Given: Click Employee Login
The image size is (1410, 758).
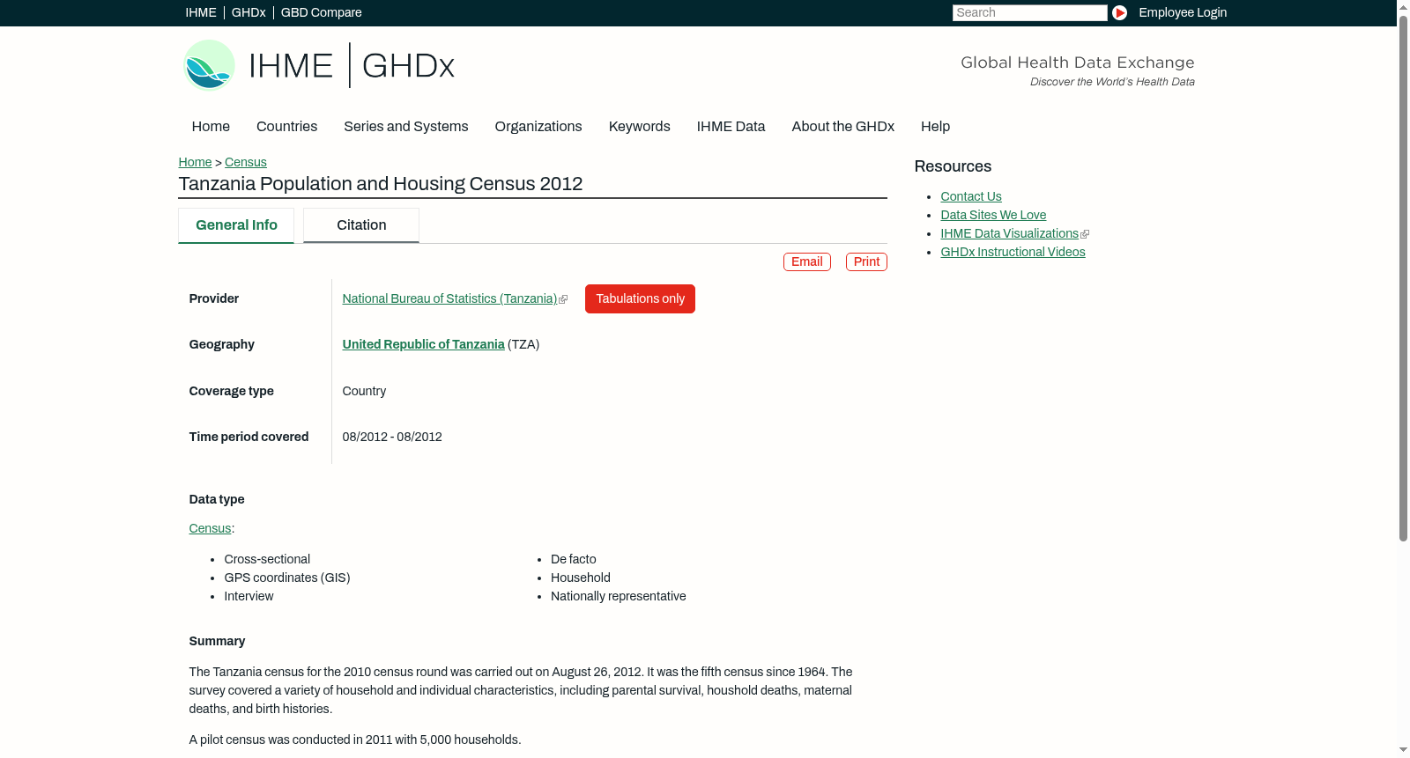Looking at the screenshot, I should (x=1183, y=12).
